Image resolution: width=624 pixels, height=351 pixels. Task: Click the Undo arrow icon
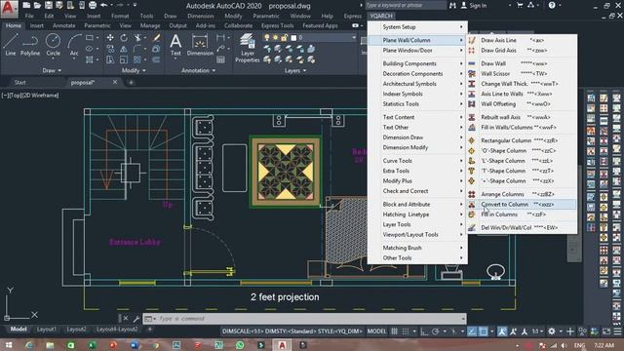[104, 5]
